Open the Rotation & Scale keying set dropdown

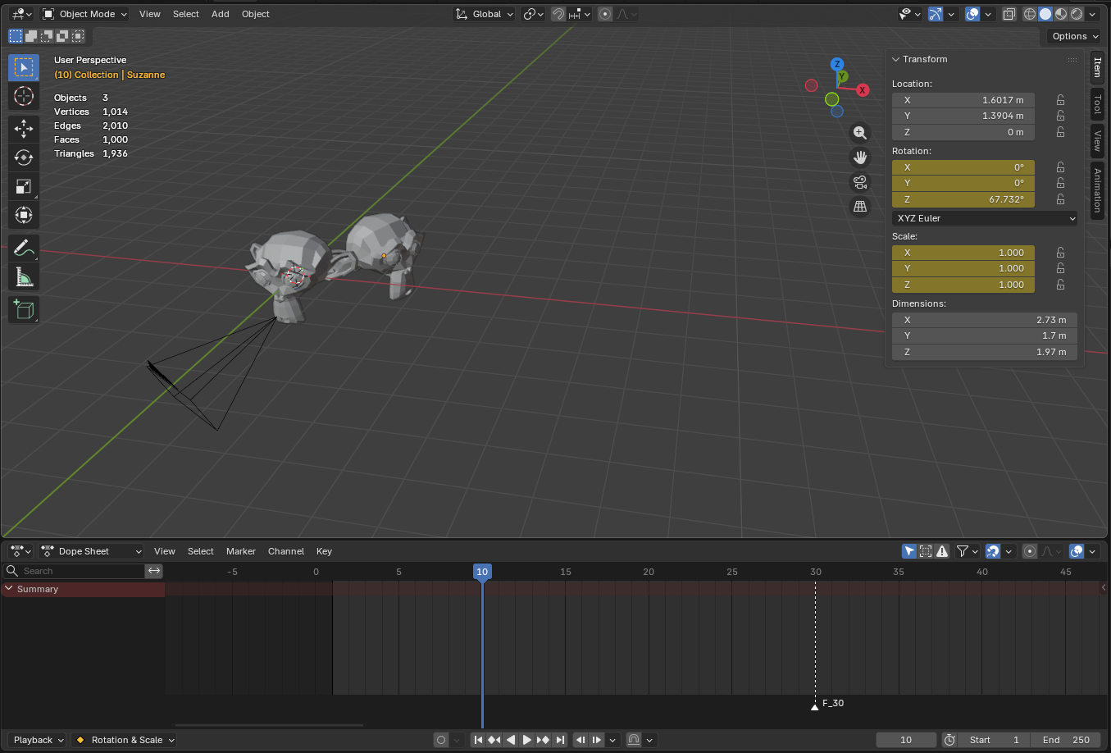point(124,740)
